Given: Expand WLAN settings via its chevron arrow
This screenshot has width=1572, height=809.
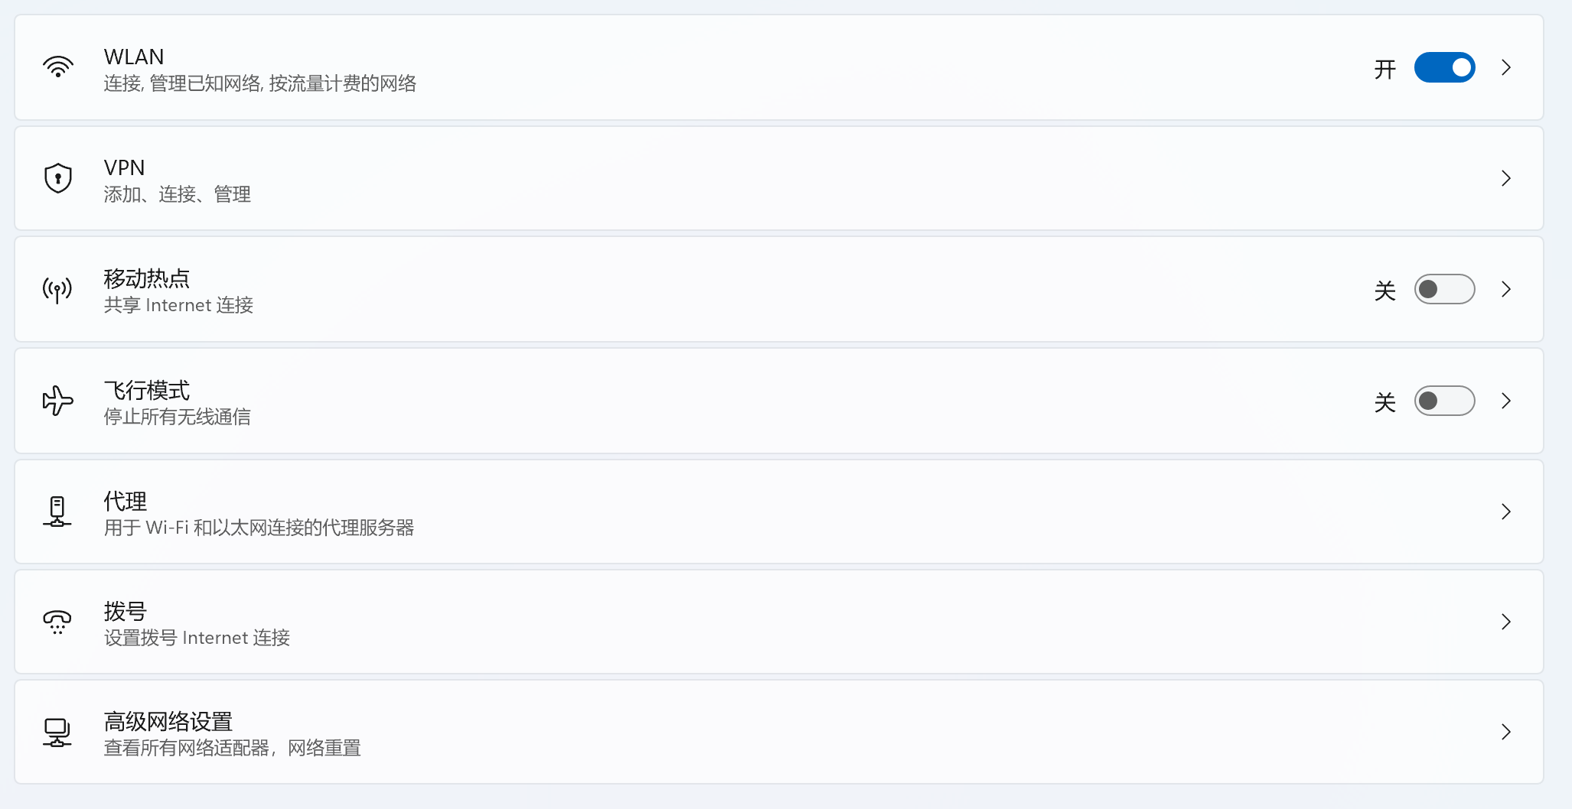Looking at the screenshot, I should coord(1506,67).
